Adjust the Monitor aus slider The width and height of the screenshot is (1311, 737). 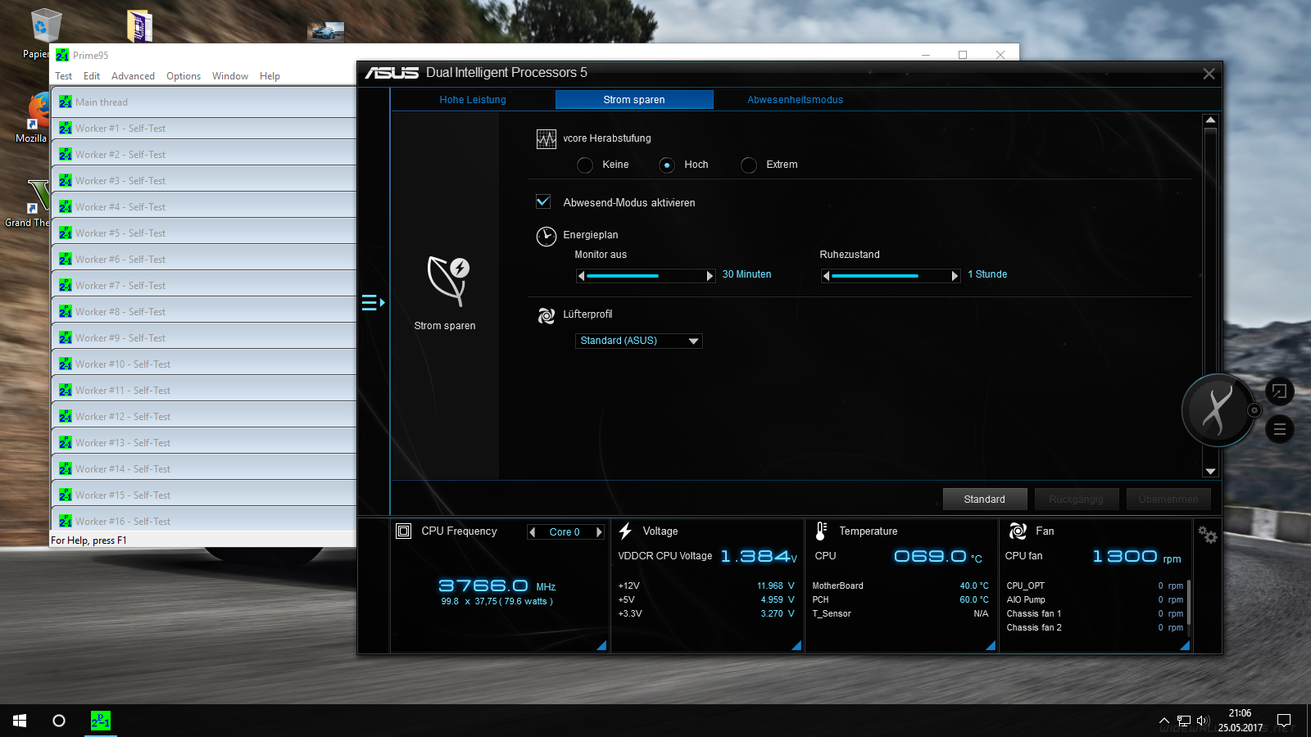[646, 276]
